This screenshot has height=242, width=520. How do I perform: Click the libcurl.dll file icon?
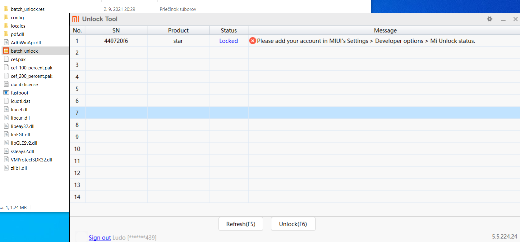coord(6,118)
